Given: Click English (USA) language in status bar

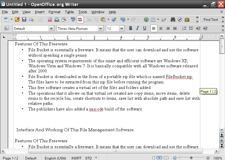Looking at the screenshot, I should (55, 158).
